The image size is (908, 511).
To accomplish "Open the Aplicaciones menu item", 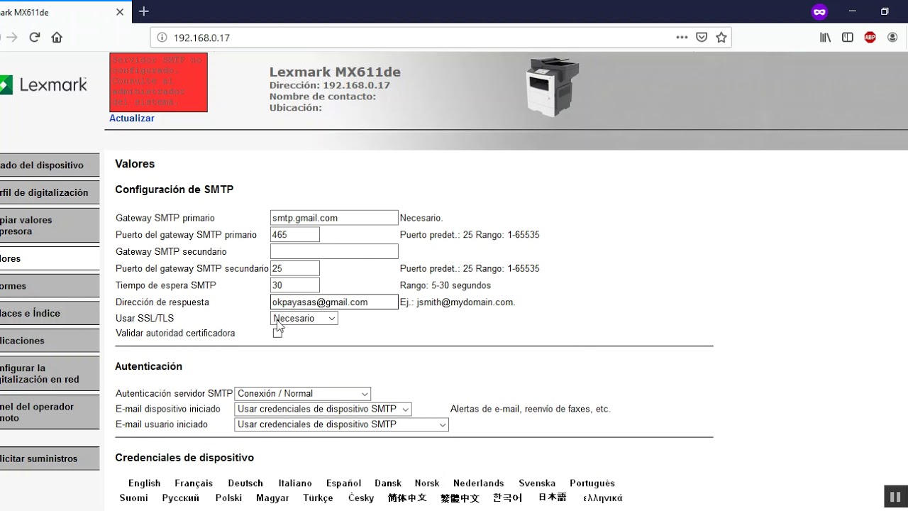I will coord(50,341).
